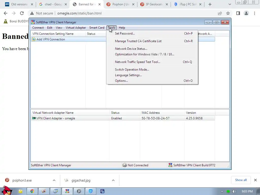The width and height of the screenshot is (260, 195).
Task: Click Show all downloads
Action: click(x=241, y=180)
